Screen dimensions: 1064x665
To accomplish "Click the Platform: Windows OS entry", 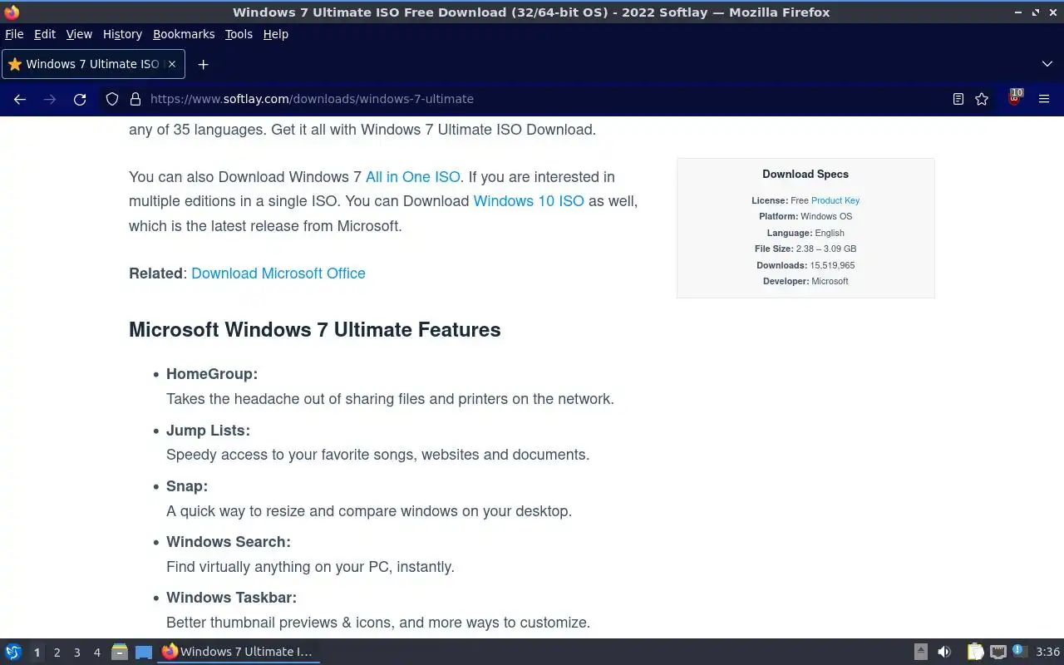I will pyautogui.click(x=805, y=216).
